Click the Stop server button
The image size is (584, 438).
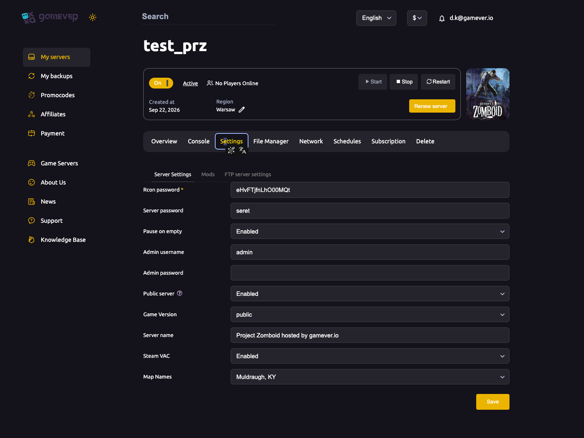click(x=404, y=82)
